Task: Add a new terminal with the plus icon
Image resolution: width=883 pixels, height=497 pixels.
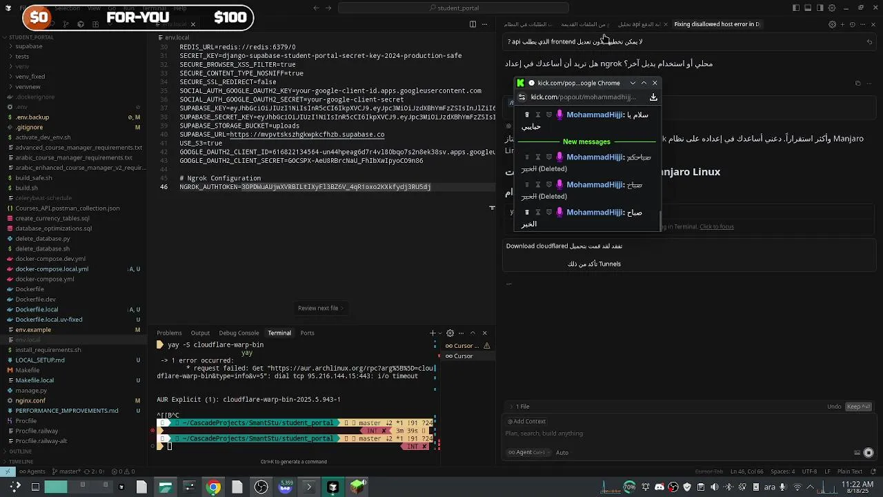Action: point(433,333)
